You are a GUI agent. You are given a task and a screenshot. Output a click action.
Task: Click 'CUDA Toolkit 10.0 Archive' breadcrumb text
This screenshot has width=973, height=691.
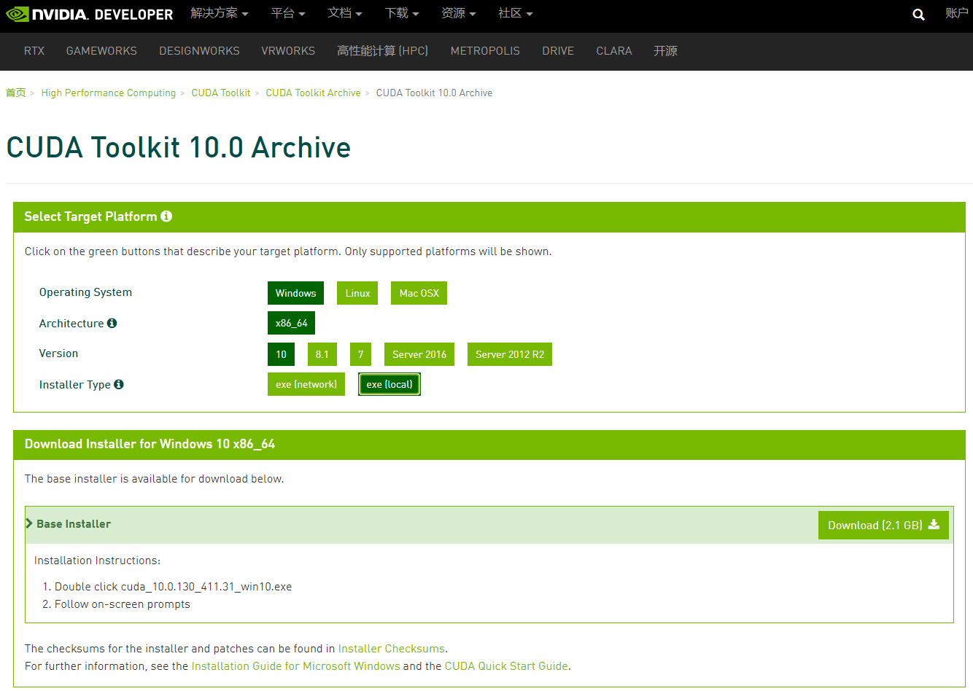click(x=434, y=93)
